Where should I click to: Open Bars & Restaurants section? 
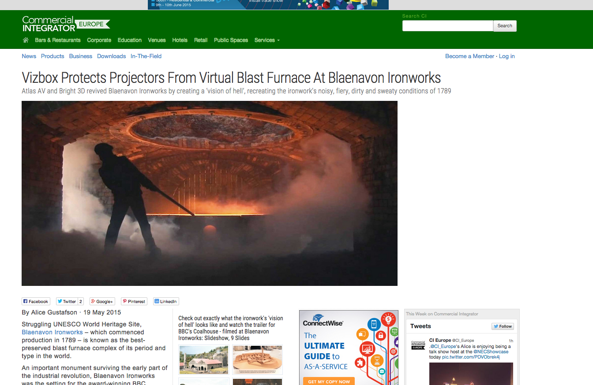point(58,40)
